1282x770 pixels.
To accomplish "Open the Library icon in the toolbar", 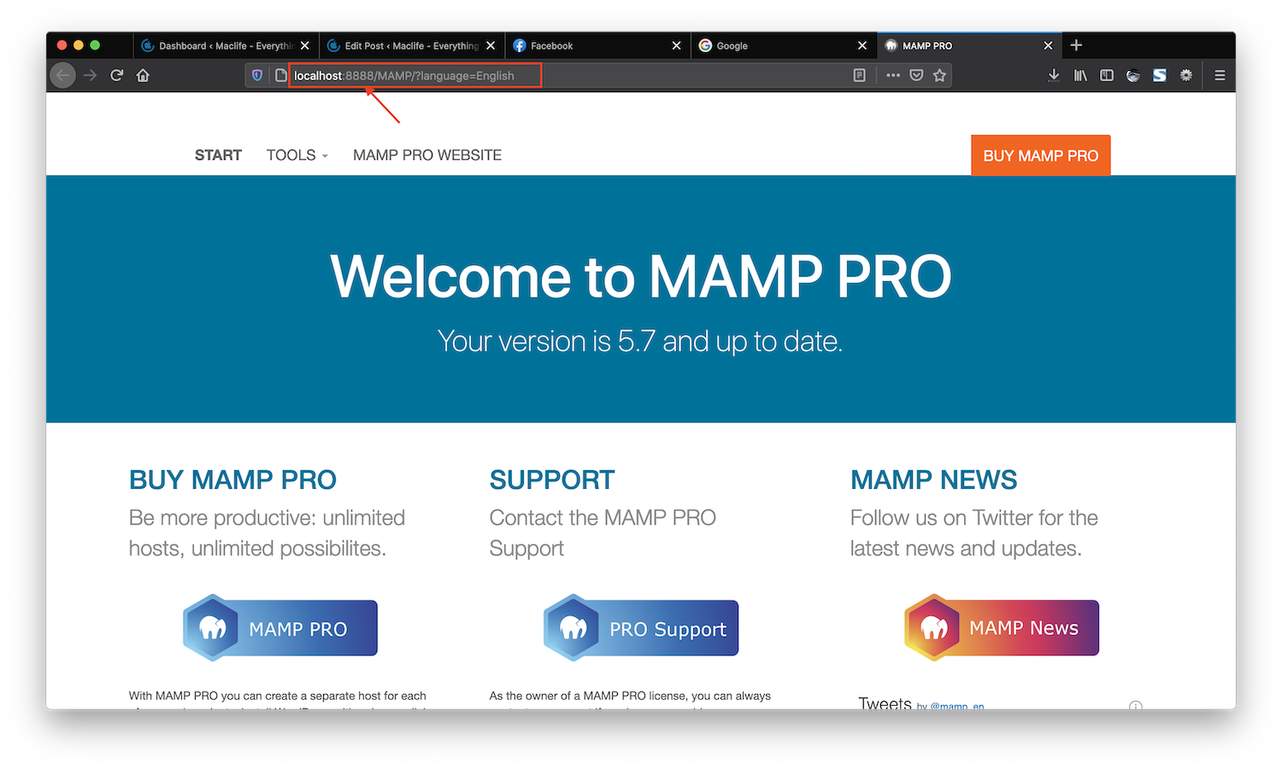I will (x=1080, y=75).
